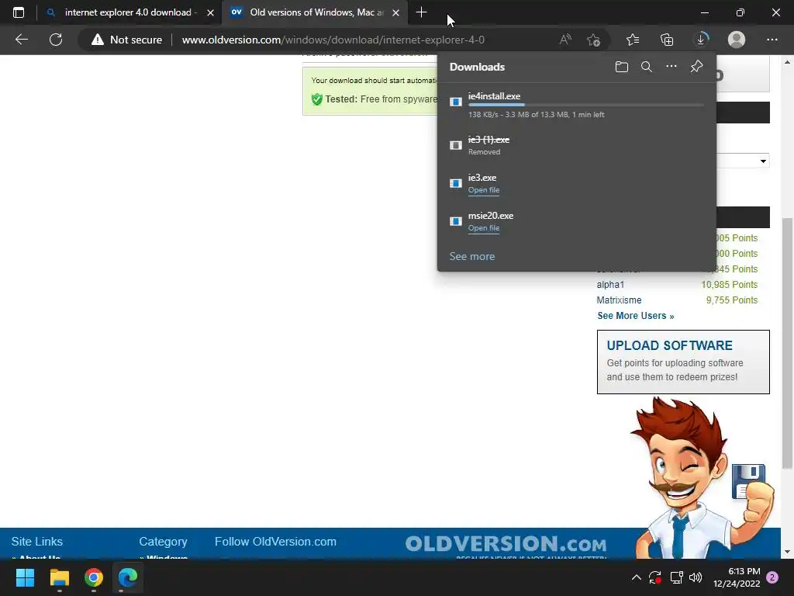Search downloads with magnifier icon
This screenshot has width=794, height=596.
[x=646, y=67]
